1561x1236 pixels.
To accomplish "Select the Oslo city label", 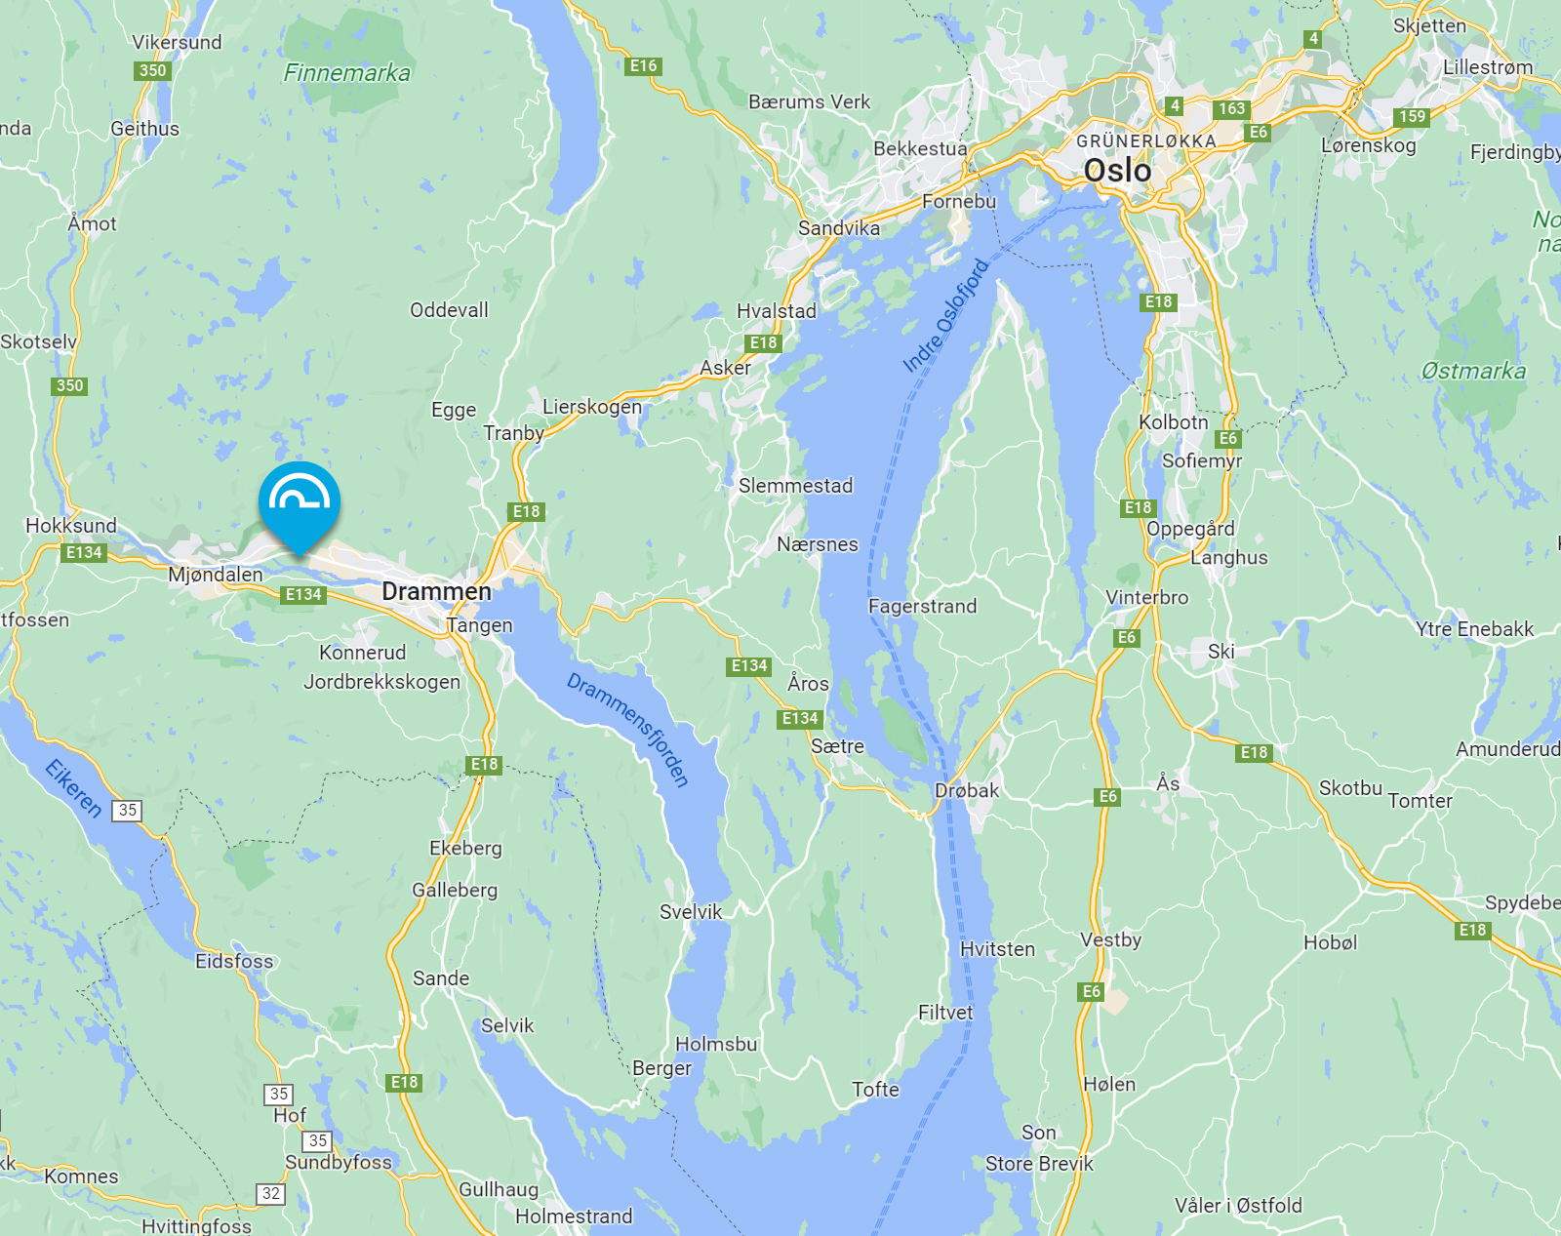I will click(x=1117, y=171).
